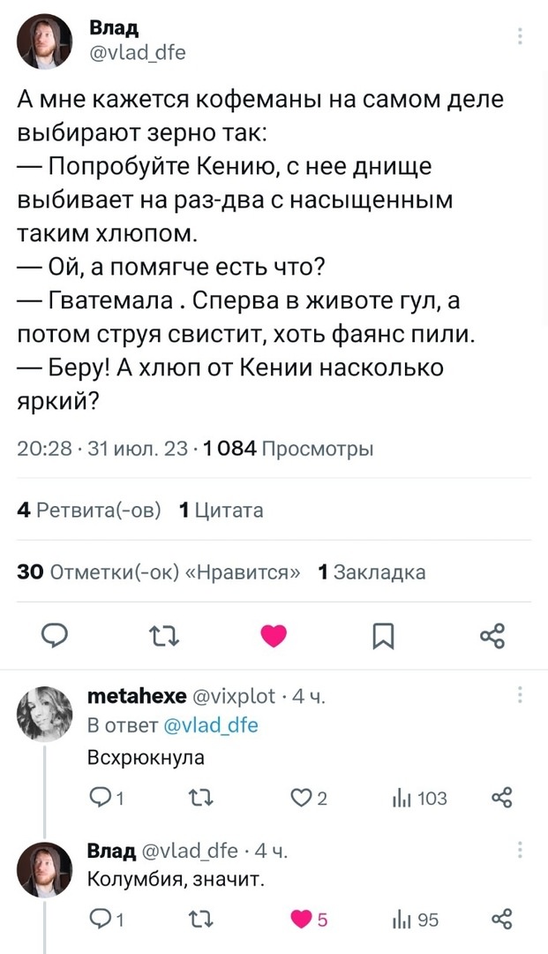The image size is (548, 954).
Task: Remove the tweet from bookmarks
Action: pos(383,634)
